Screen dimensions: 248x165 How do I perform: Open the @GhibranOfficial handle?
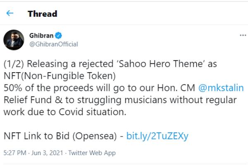tap(53, 44)
